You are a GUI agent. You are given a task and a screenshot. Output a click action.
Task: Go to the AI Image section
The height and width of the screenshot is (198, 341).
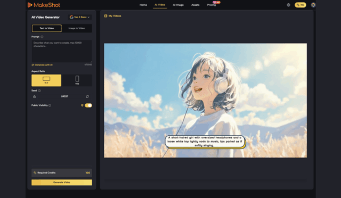click(x=178, y=5)
